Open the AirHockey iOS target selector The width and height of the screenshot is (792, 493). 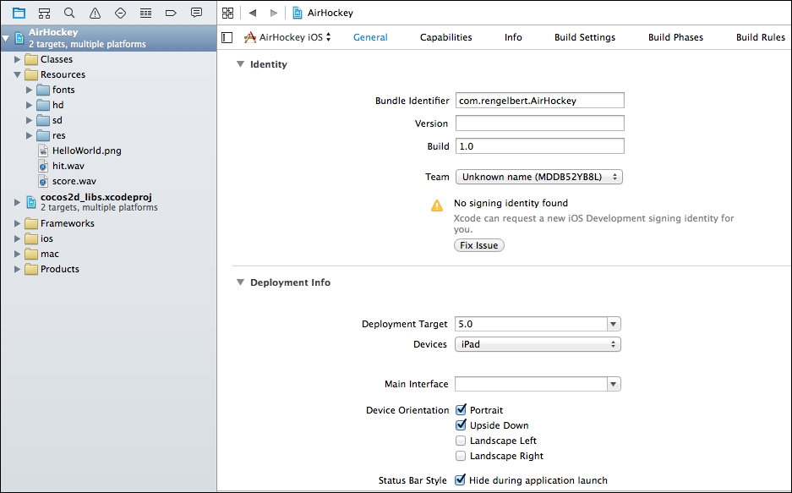pos(287,37)
